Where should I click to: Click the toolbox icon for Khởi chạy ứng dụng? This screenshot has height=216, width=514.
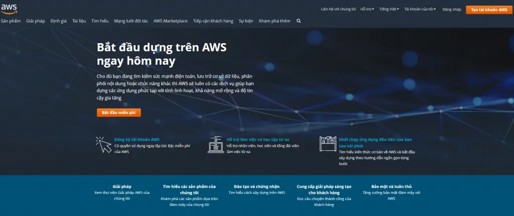(328, 144)
